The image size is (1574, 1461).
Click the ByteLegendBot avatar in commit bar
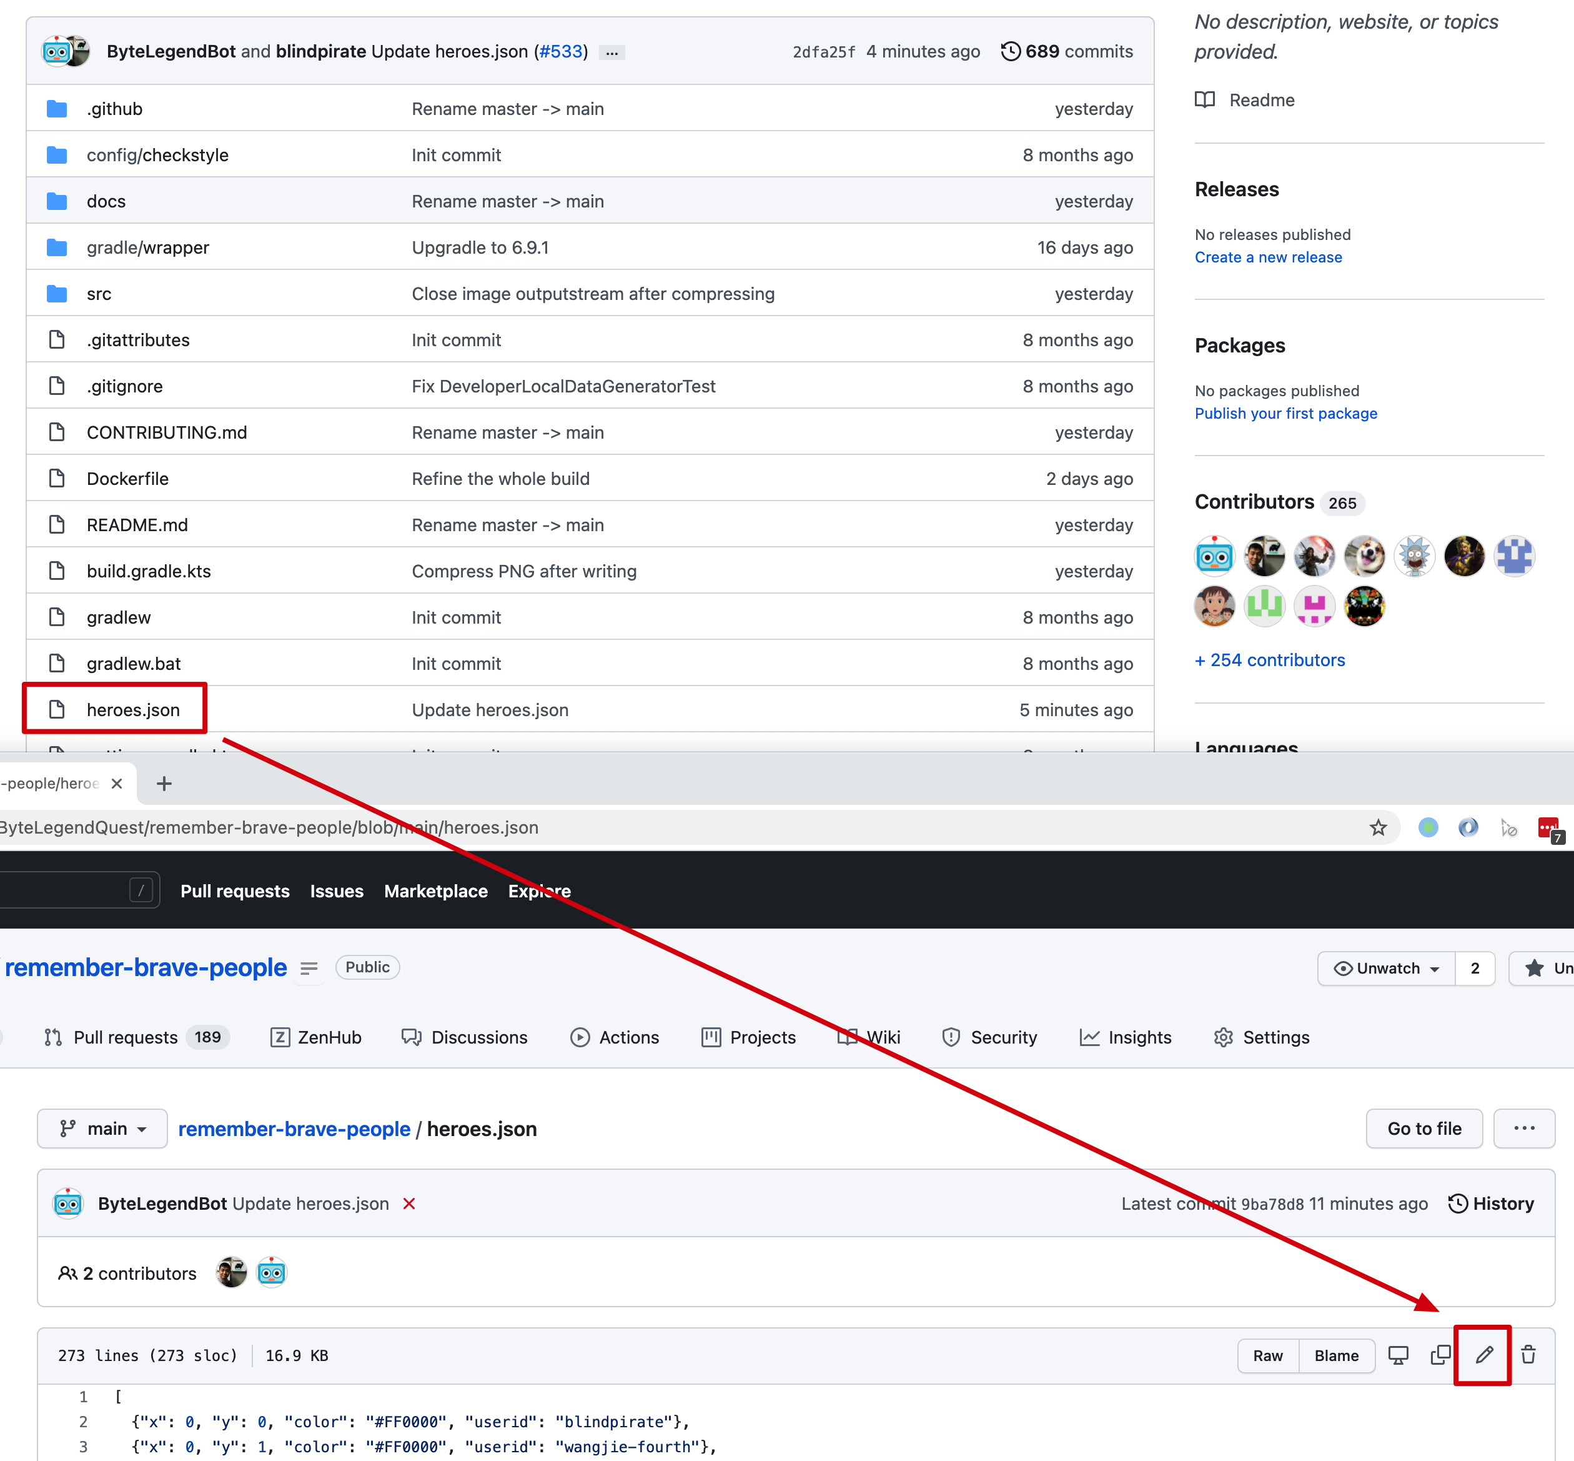point(68,1204)
